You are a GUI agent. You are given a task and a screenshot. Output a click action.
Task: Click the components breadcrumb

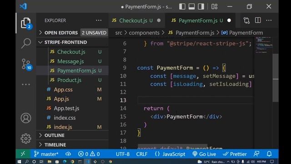[x=144, y=33]
